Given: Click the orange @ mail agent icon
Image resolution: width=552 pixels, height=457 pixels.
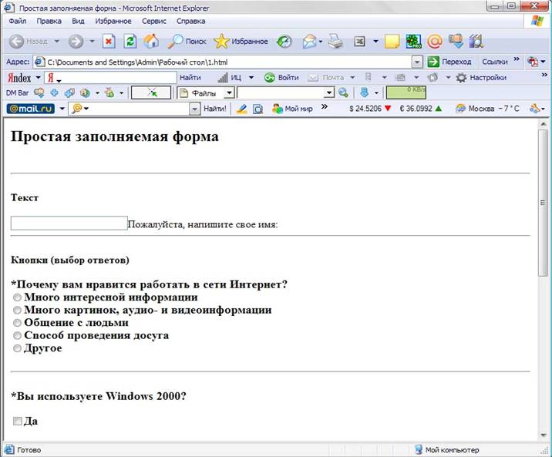Looking at the screenshot, I should [x=435, y=42].
